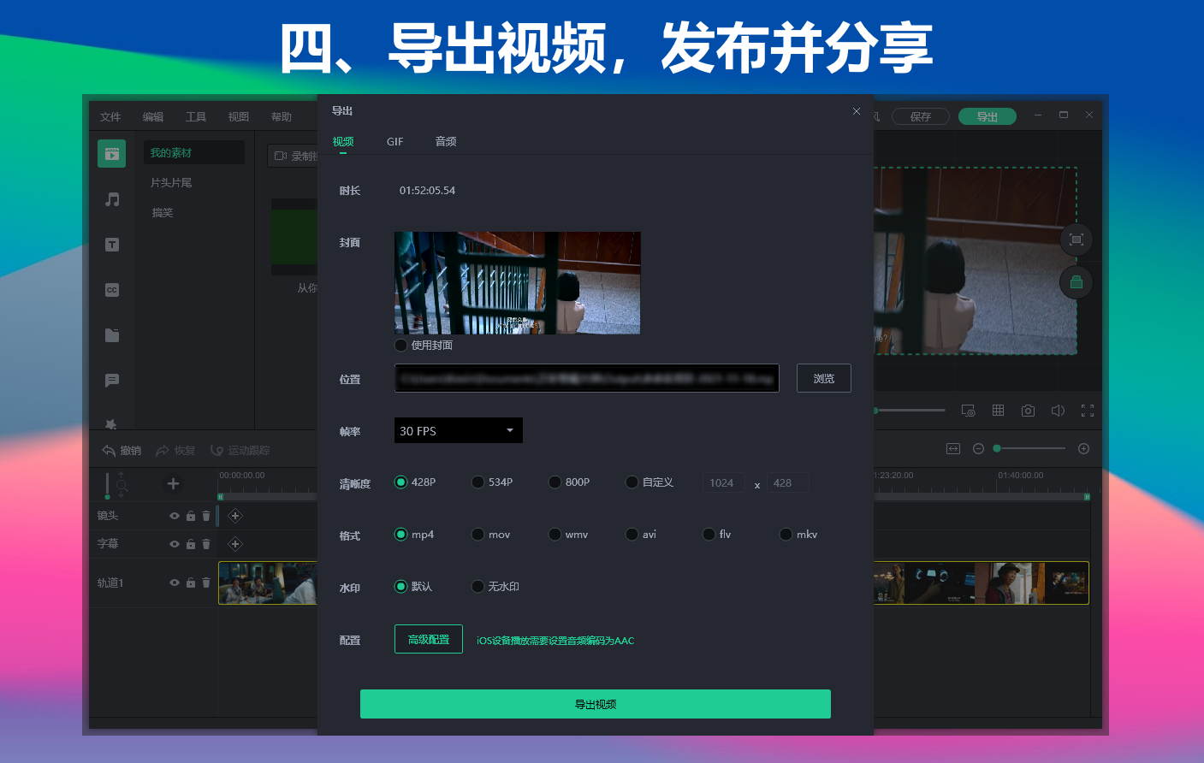Open 高级配置 advanced settings
Image resolution: width=1204 pixels, height=763 pixels.
pos(429,639)
